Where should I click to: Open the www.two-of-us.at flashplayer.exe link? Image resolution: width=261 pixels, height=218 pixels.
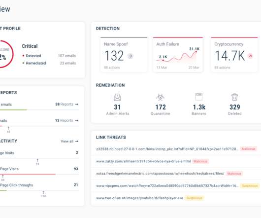click(139, 198)
